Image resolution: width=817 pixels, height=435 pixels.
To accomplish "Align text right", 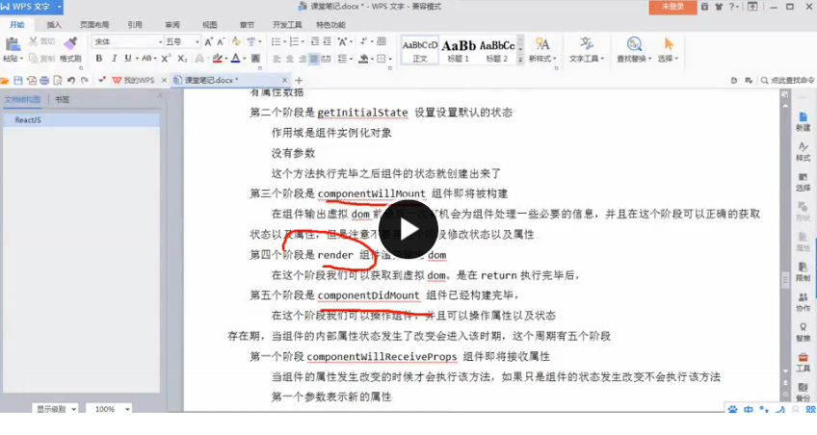I will [302, 59].
